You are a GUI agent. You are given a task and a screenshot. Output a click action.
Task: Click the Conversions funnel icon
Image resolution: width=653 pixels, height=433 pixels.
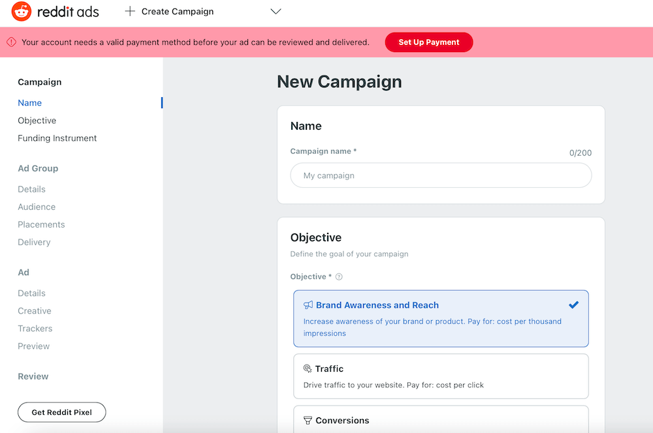click(x=308, y=421)
